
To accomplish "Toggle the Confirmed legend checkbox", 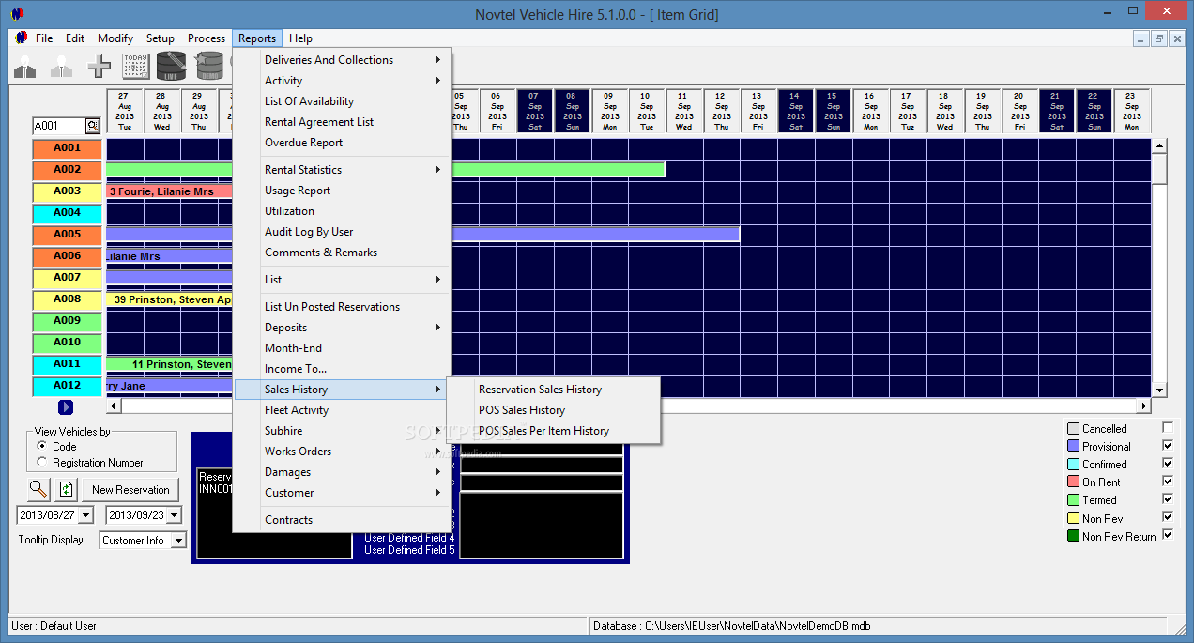I will tap(1168, 464).
